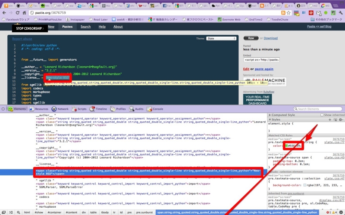Click the magnifier inspect element icon
The image size is (345, 215).
[x=19, y=212]
